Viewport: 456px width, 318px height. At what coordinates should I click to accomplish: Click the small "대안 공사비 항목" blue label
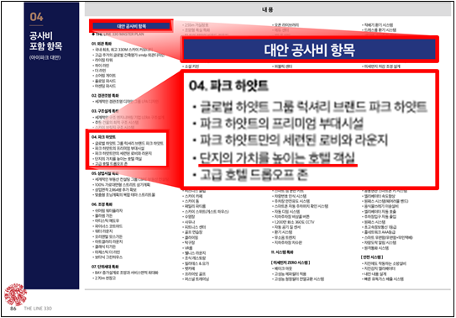tap(131, 26)
